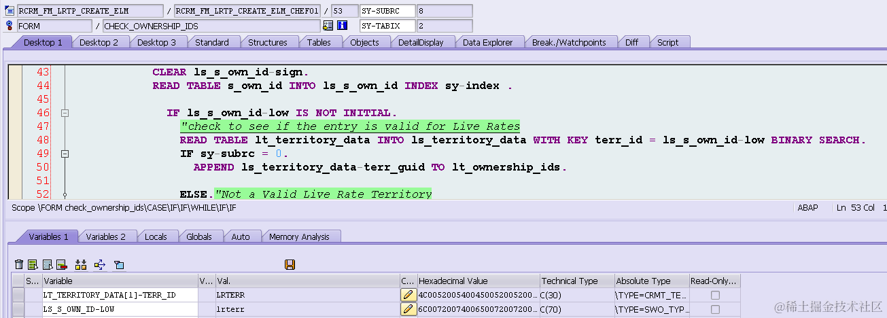
Task: Switch to the Desktop 2 tab
Action: tap(99, 42)
